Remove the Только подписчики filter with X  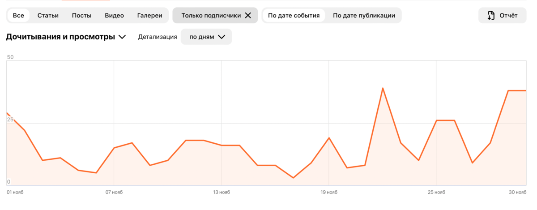point(248,15)
